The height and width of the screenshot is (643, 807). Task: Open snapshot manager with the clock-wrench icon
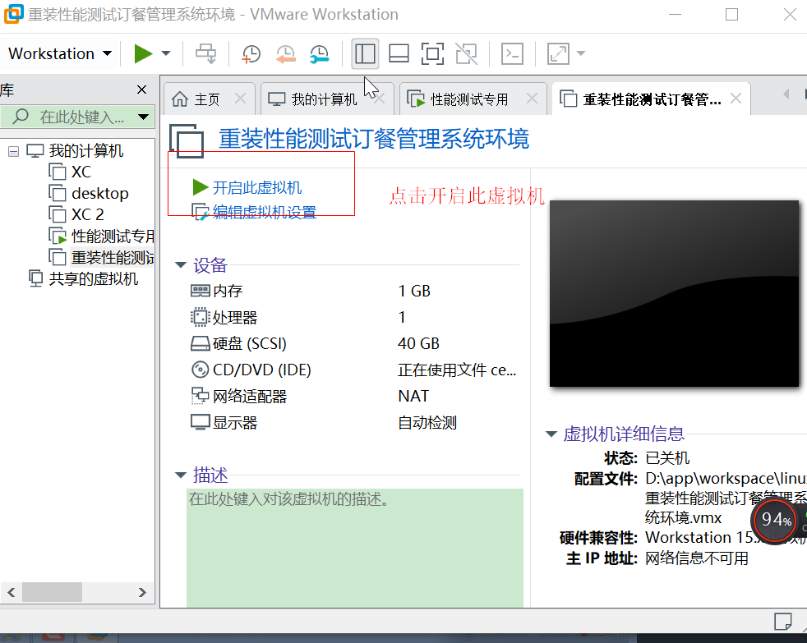pyautogui.click(x=319, y=53)
